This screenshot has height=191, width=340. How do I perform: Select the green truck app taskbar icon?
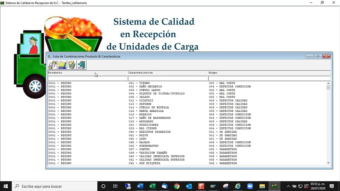(x=275, y=186)
